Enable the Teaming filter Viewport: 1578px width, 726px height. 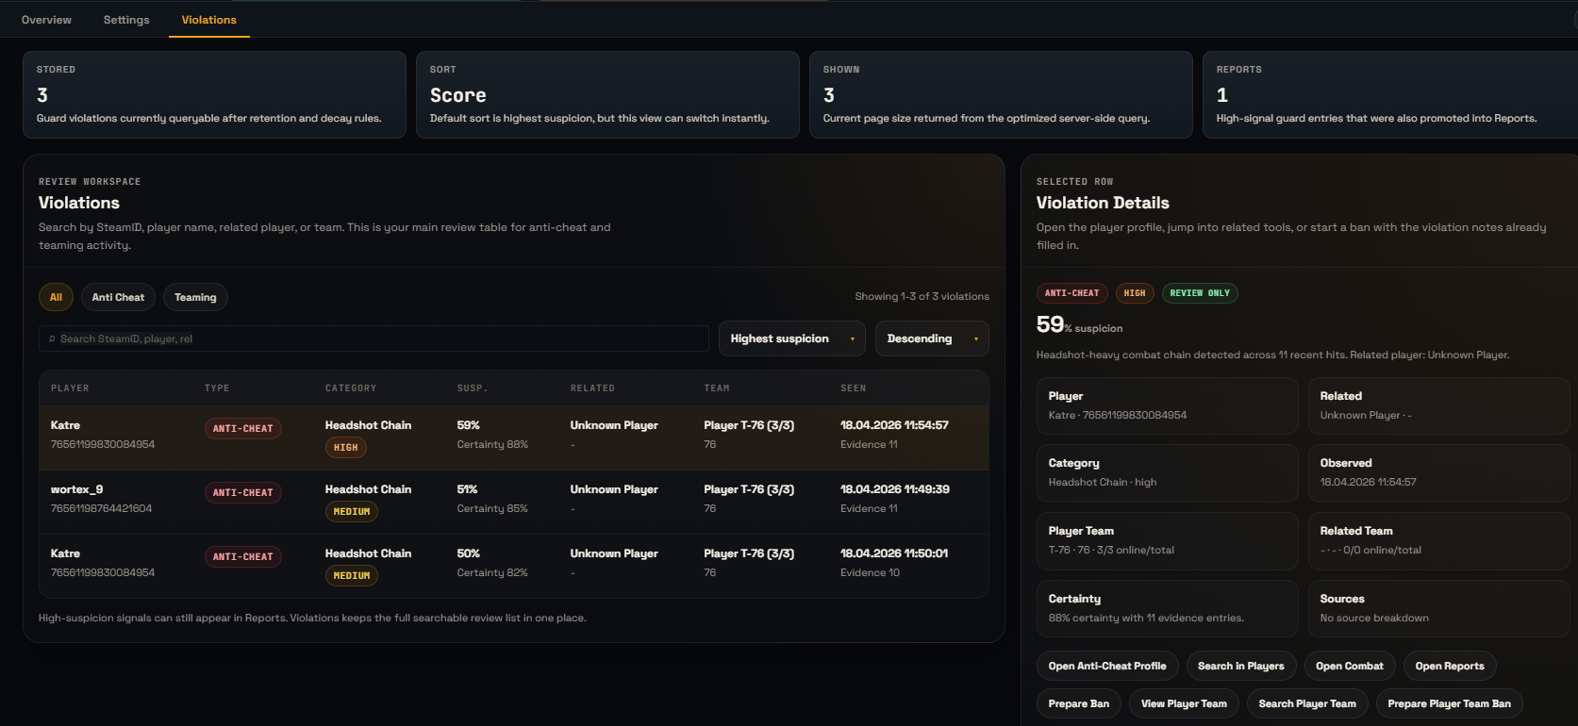195,298
